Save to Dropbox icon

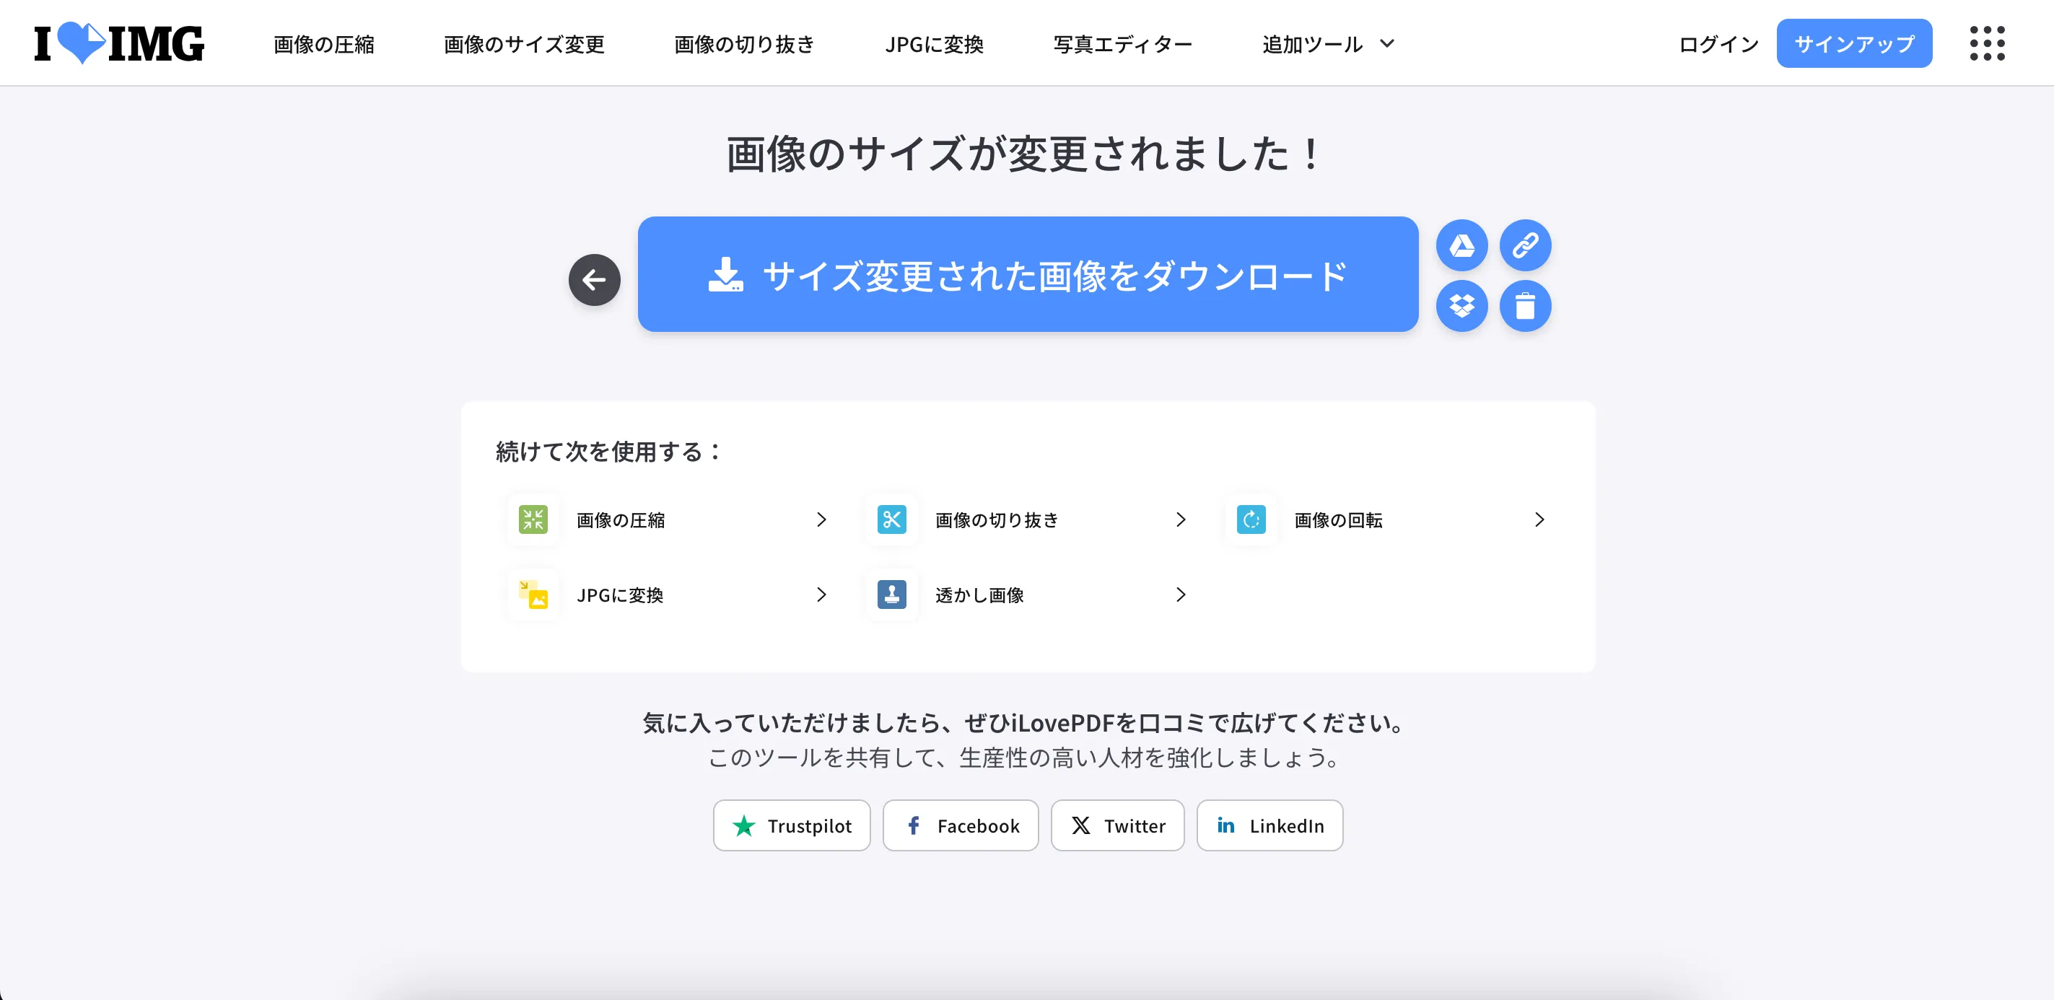click(1461, 306)
